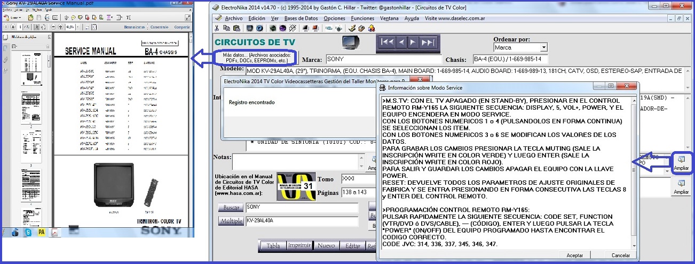The image size is (695, 264).
Task: Click the Más datos associated files button
Action: click(257, 57)
